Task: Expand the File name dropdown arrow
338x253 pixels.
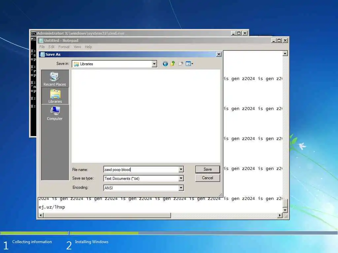Action: click(181, 169)
